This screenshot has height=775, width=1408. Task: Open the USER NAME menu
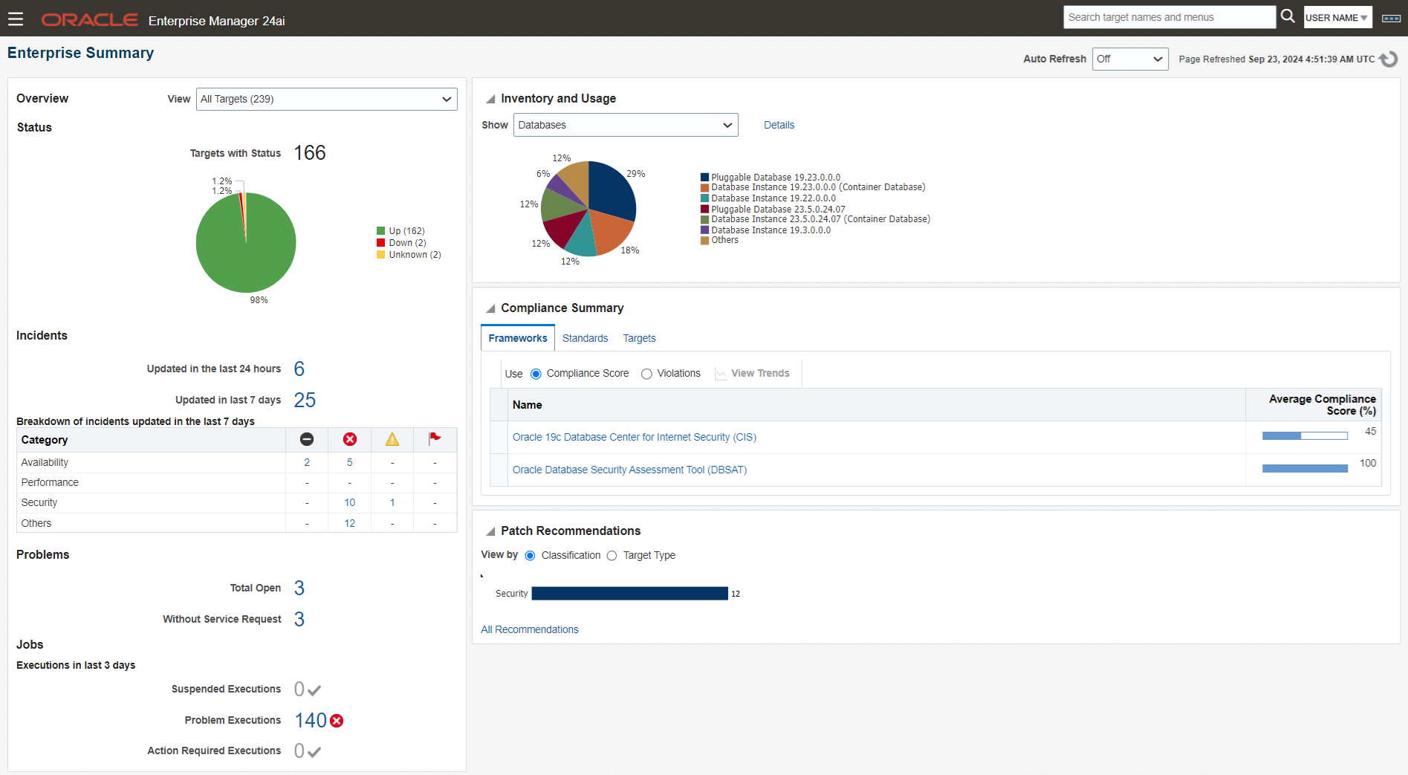1337,18
